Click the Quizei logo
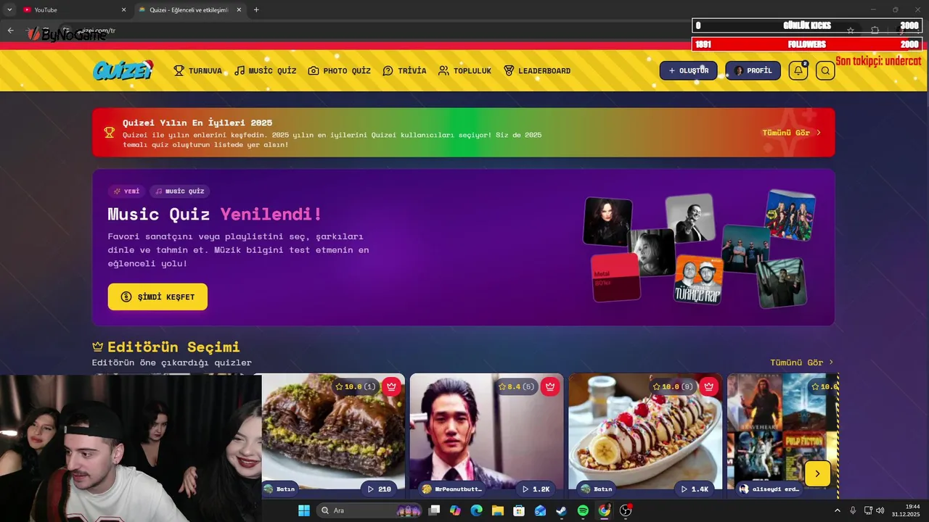The image size is (929, 522). coord(123,70)
